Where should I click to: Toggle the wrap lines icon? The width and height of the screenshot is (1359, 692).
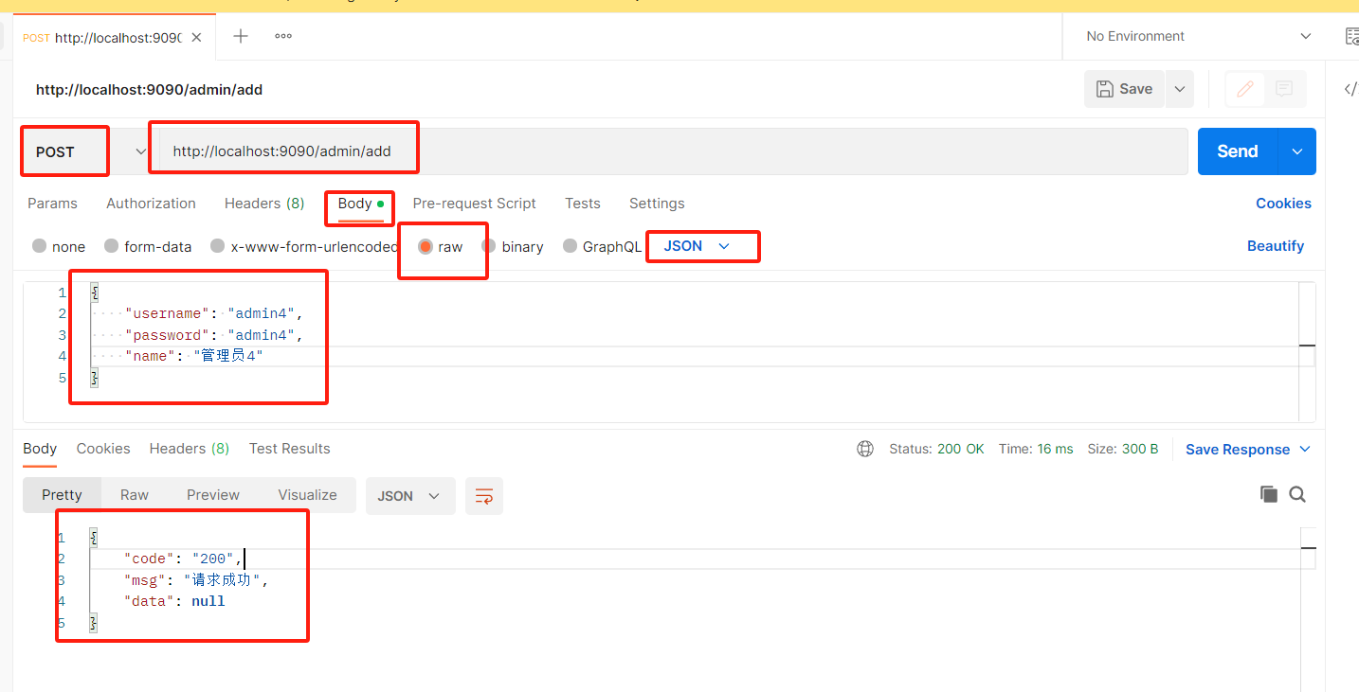484,496
